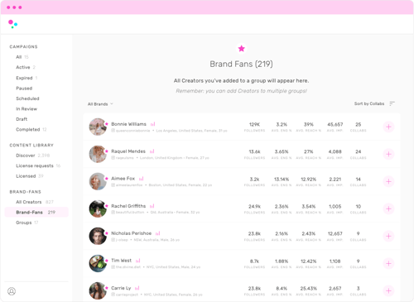Select Active campaigns in sidebar
This screenshot has width=414, height=302.
click(x=23, y=67)
